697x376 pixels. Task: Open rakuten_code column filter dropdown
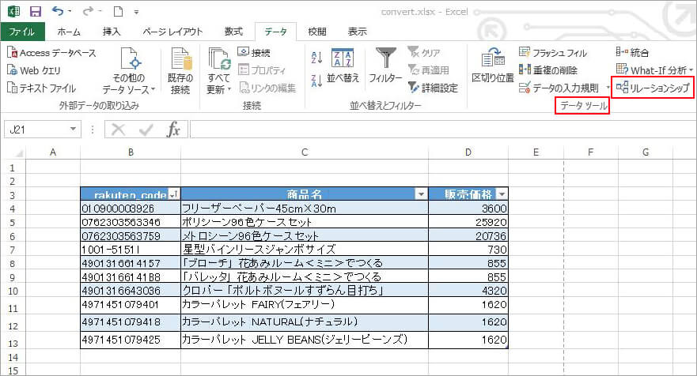click(x=174, y=194)
